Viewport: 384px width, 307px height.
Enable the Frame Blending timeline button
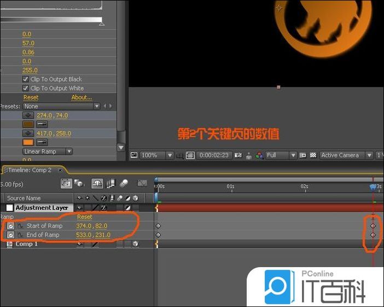pos(110,183)
